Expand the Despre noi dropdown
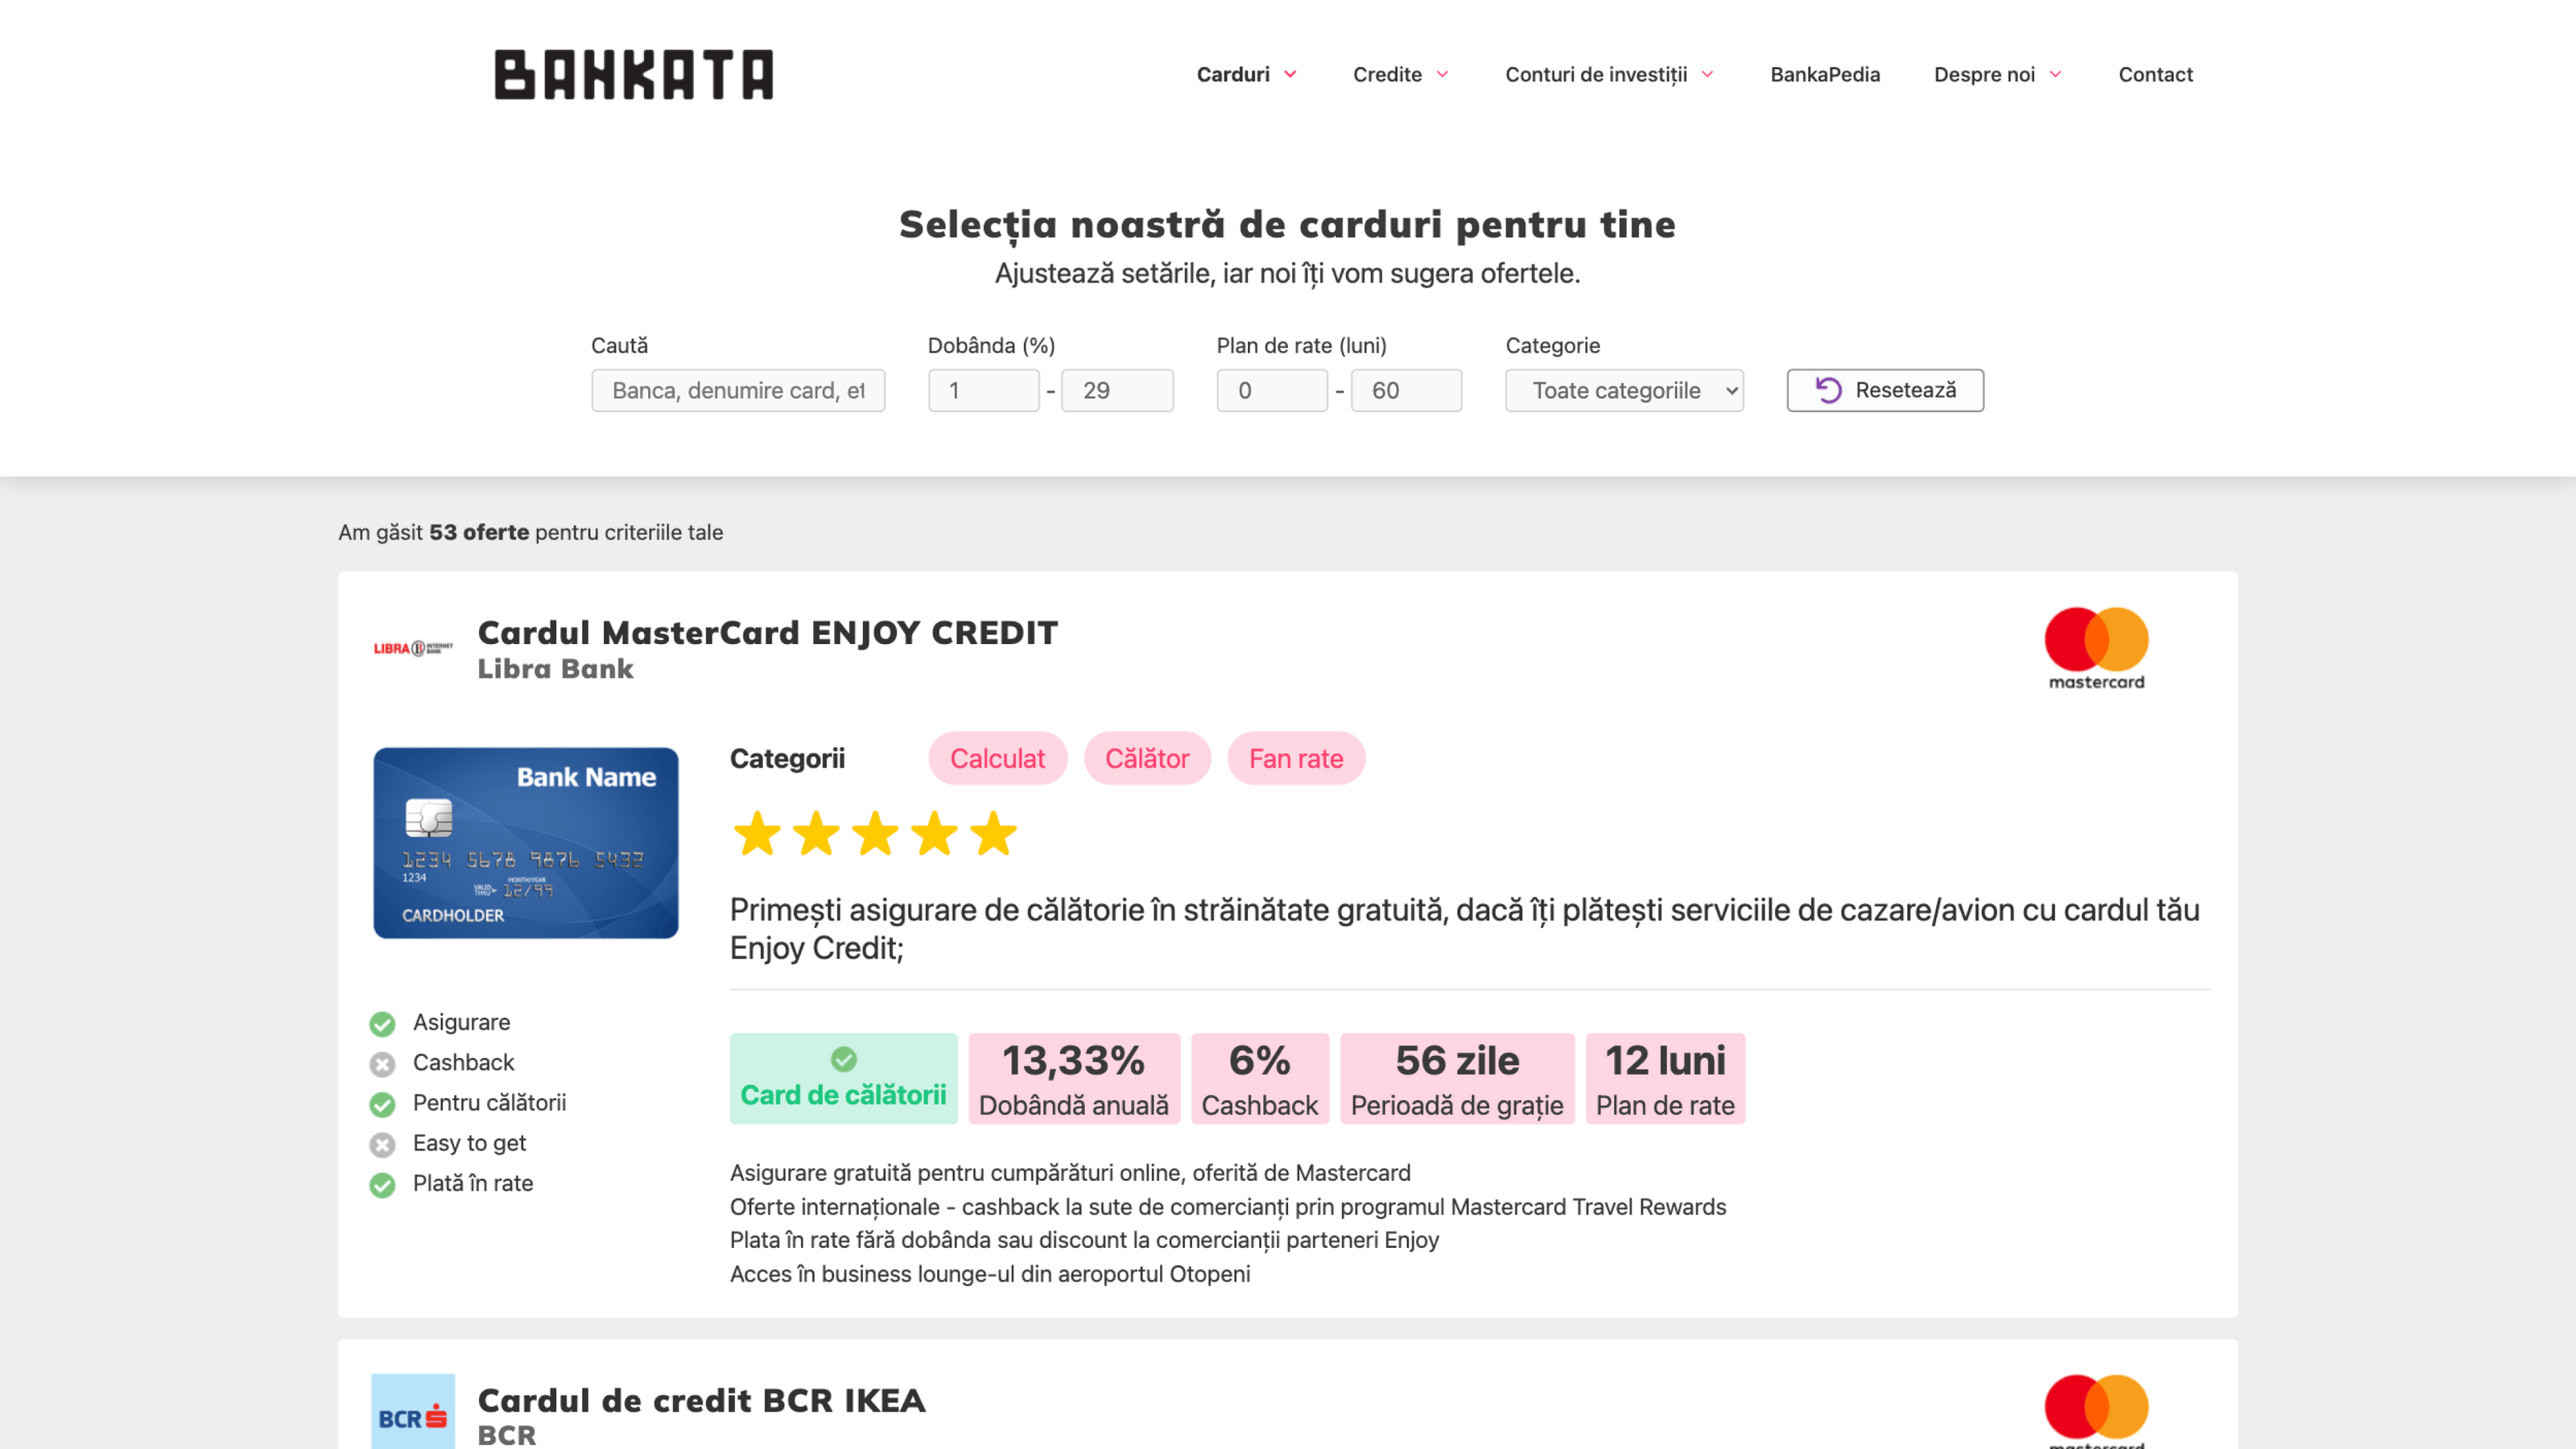 [1996, 74]
